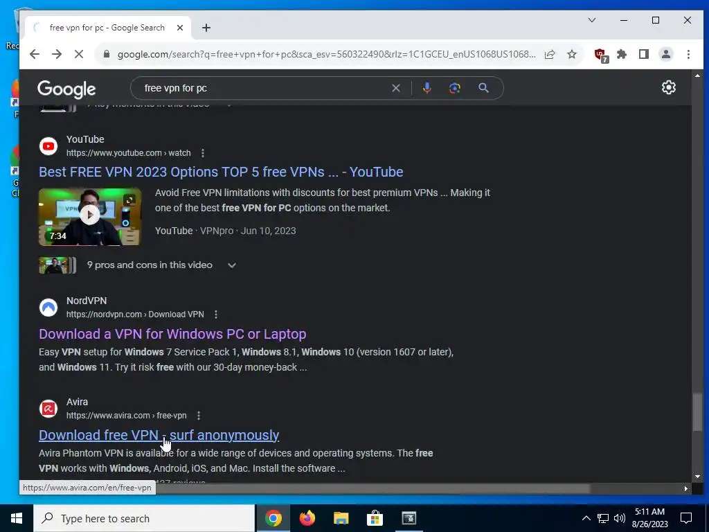Click the scroll up arrow
Screen dimensions: 709x532
[697, 76]
